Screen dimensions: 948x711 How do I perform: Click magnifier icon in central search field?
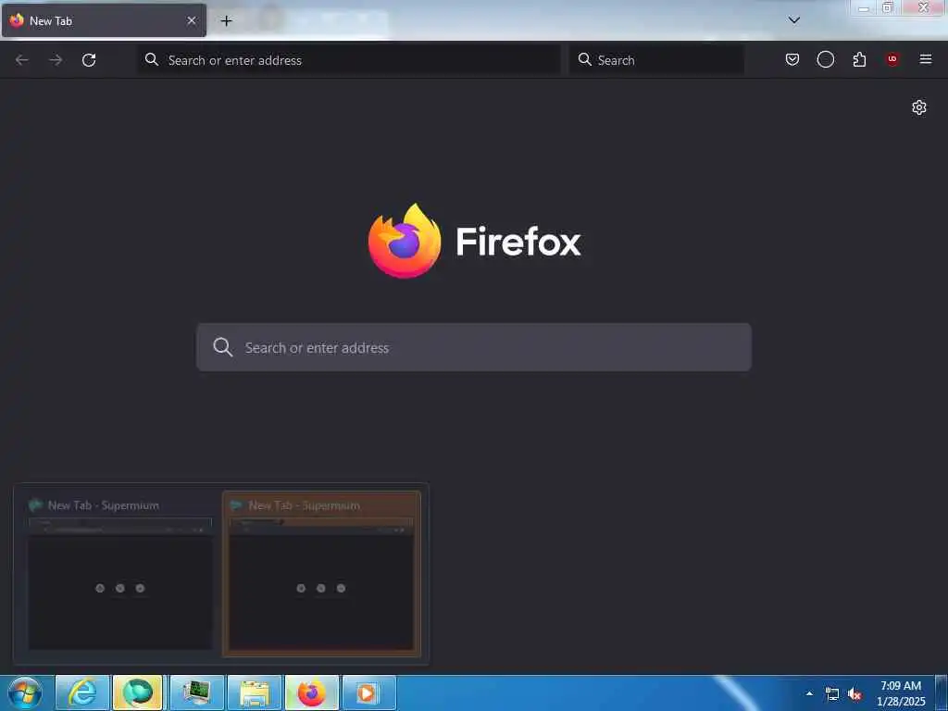tap(222, 347)
